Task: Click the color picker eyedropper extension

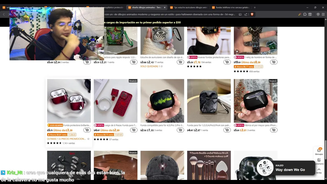Action: click(x=300, y=14)
